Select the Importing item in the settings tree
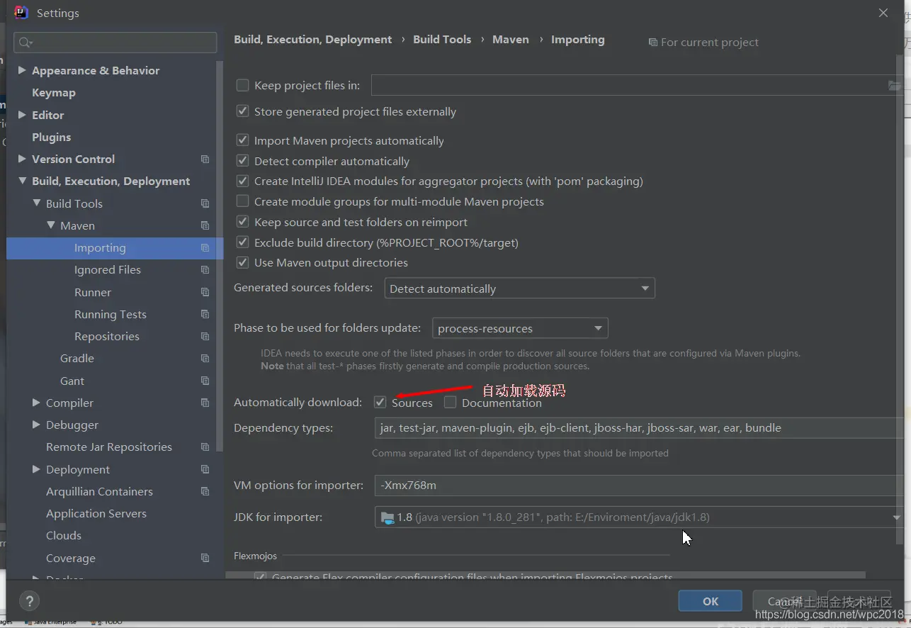This screenshot has width=911, height=628. (115, 248)
